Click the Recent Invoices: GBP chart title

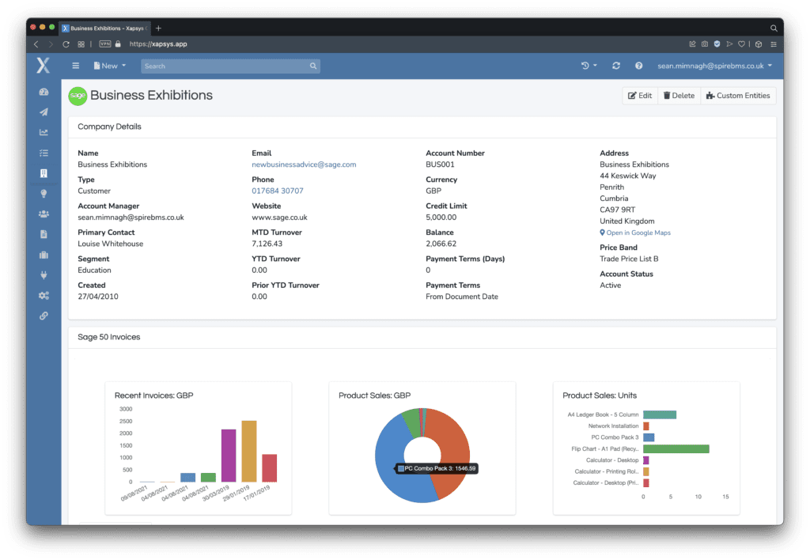point(154,395)
